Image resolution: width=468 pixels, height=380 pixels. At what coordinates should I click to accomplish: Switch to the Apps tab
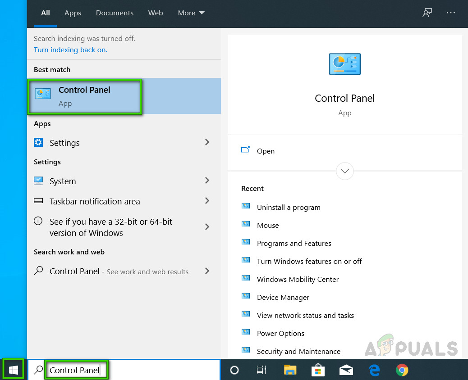click(x=73, y=13)
